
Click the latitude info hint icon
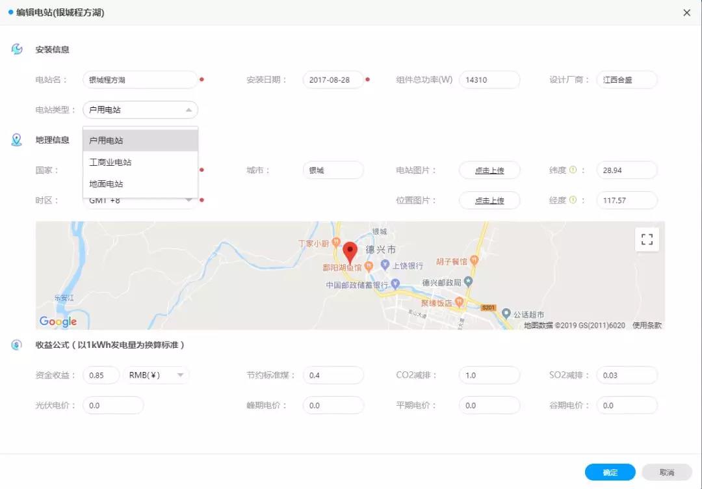[573, 170]
